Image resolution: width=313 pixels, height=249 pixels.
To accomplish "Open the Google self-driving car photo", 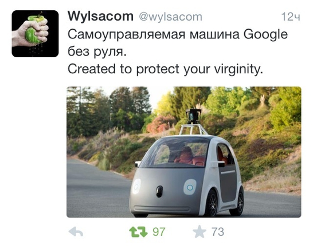I will click(x=184, y=152).
